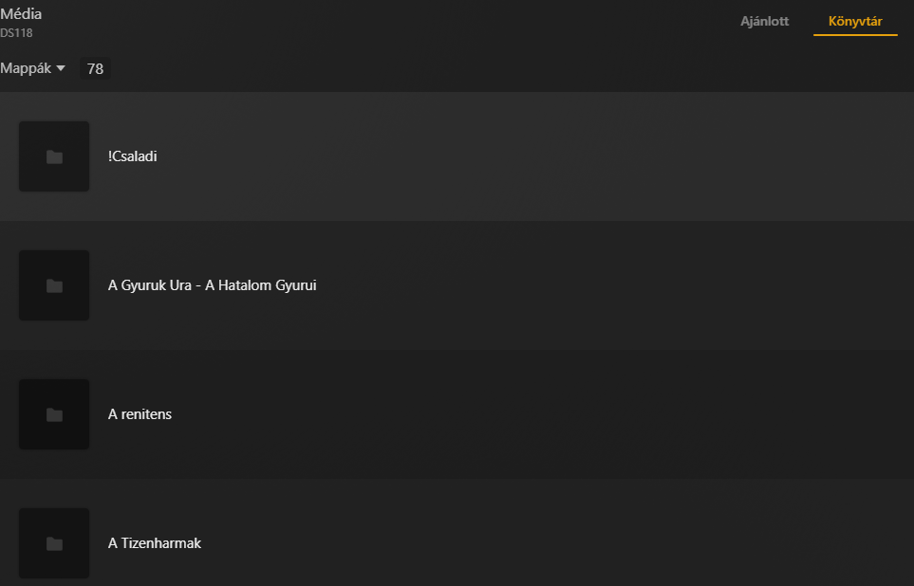This screenshot has height=586, width=914.
Task: Open the A Tizenharmak folder icon
Action: coord(54,543)
